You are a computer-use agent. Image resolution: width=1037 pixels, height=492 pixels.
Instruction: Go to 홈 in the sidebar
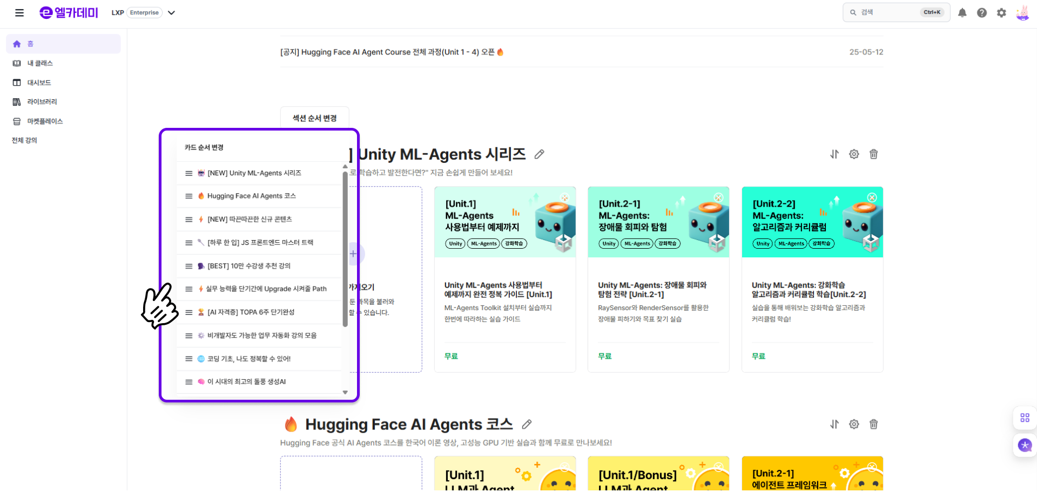coord(63,44)
